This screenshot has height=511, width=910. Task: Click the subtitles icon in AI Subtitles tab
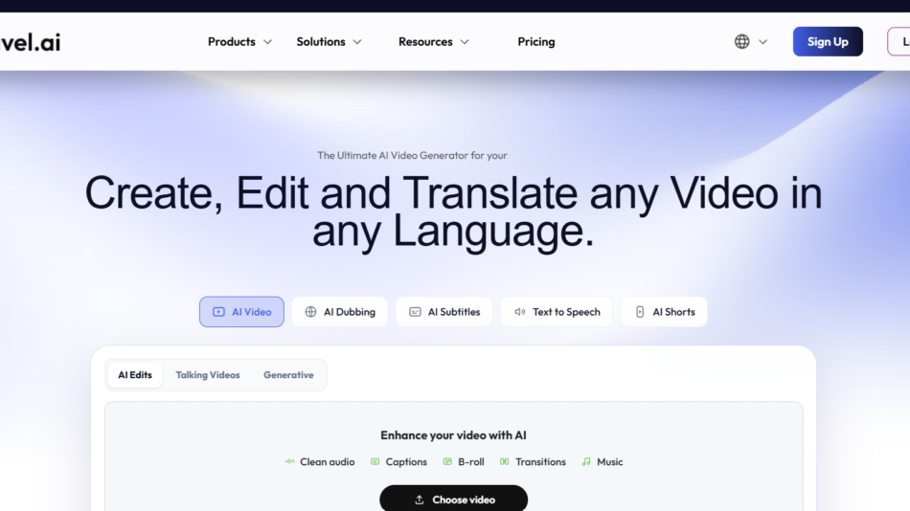coord(415,312)
